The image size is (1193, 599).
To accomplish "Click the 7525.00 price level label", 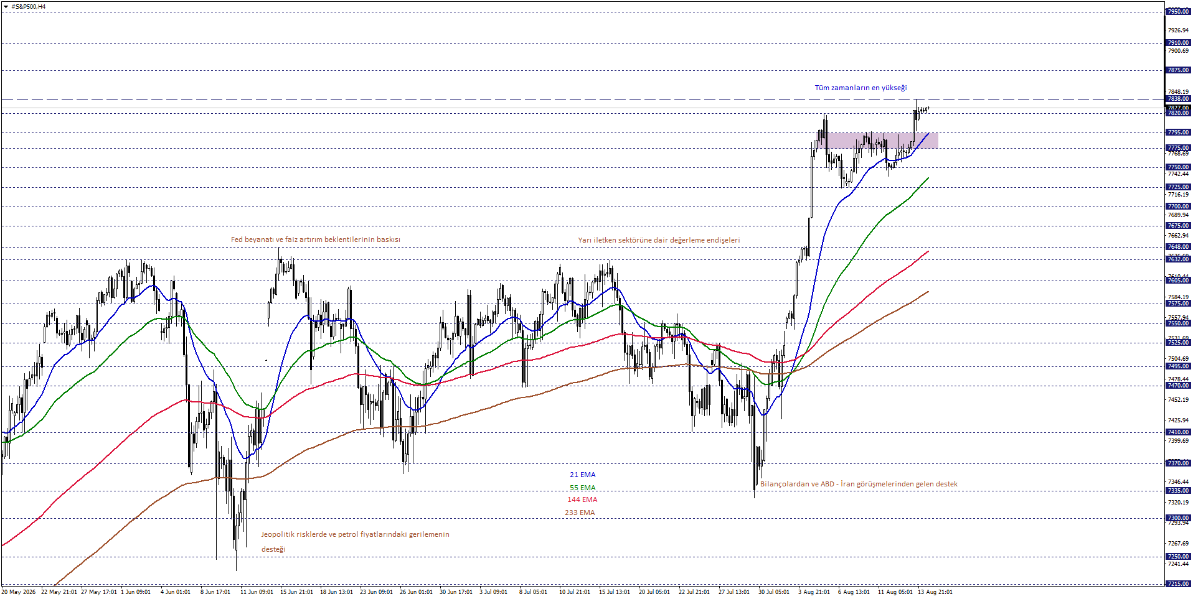I will point(1178,343).
